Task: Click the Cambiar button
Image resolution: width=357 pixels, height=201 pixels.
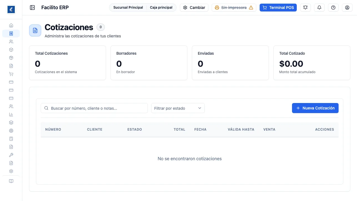Action: coord(194,8)
